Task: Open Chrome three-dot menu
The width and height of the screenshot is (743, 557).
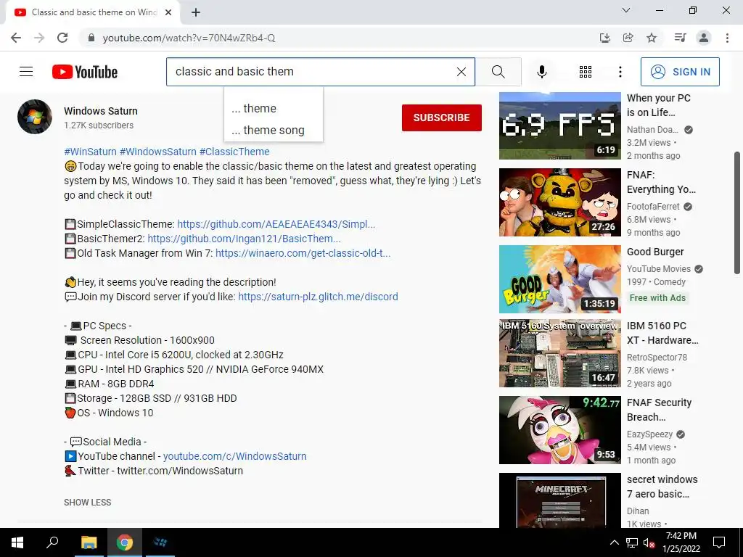Action: point(727,38)
